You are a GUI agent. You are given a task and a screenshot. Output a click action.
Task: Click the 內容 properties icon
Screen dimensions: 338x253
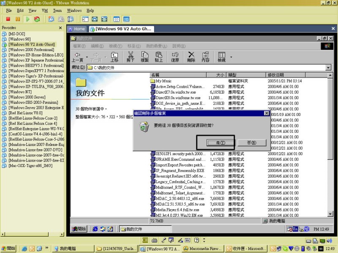pyautogui.click(x=206, y=57)
